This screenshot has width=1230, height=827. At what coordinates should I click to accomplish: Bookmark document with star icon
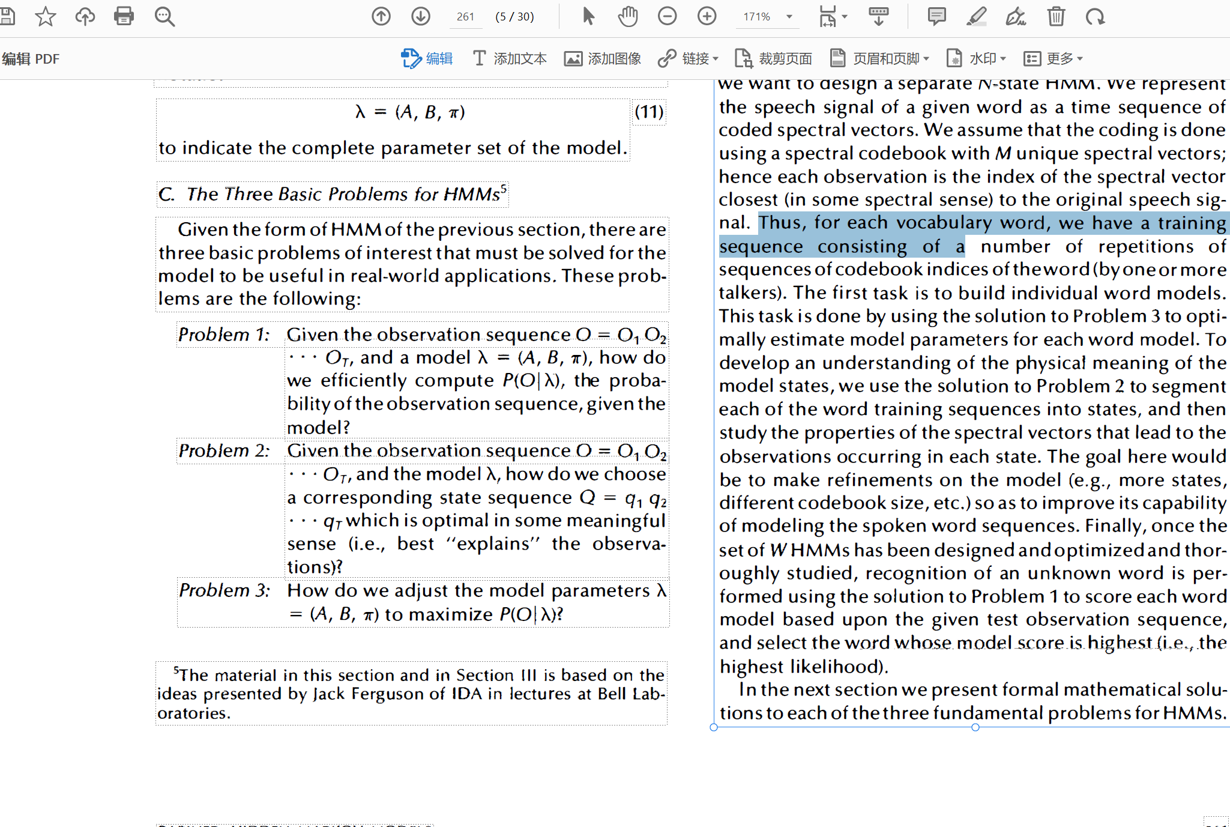[x=45, y=16]
